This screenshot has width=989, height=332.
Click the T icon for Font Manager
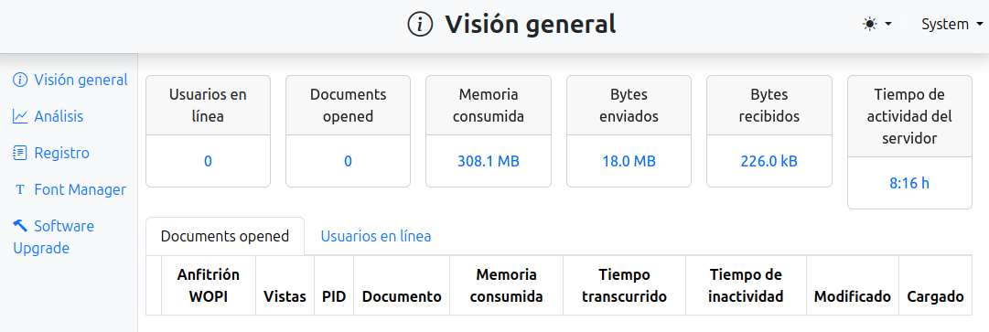(x=21, y=189)
